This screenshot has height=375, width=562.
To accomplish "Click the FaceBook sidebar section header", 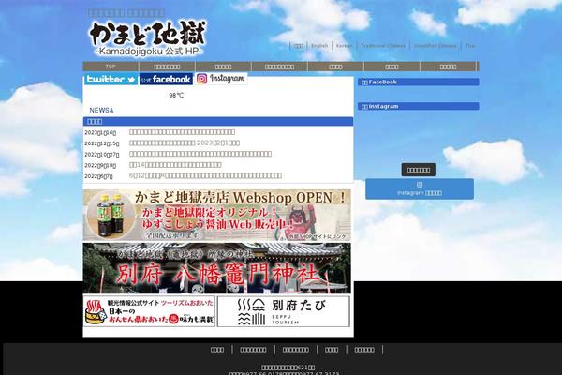I will coord(419,82).
